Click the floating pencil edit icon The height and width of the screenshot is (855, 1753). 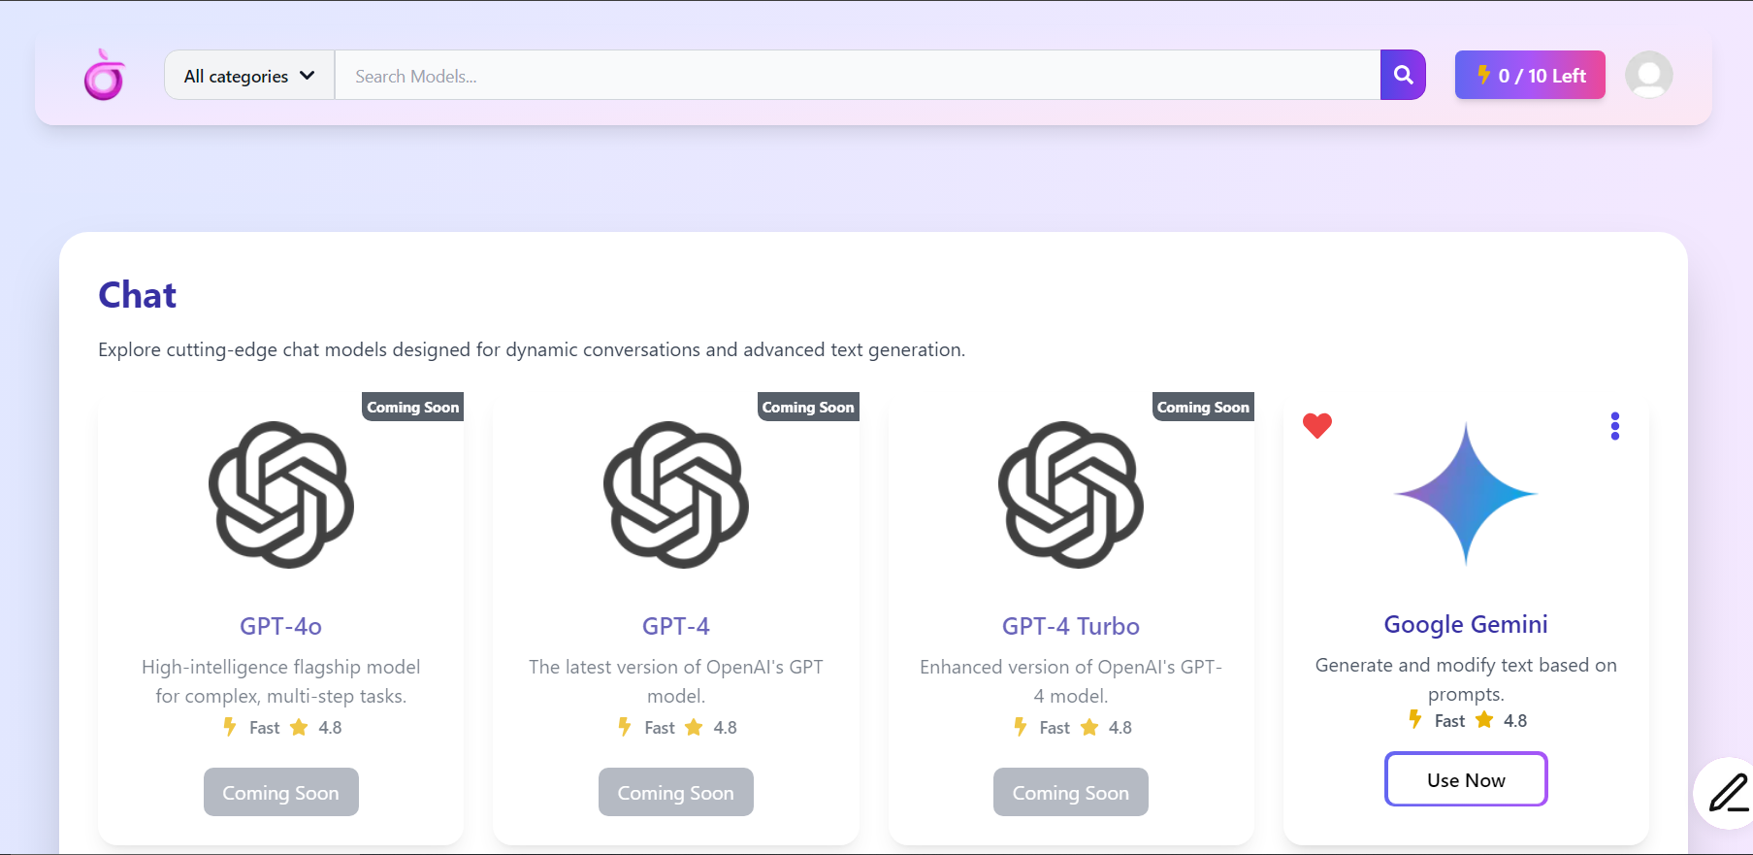[1729, 793]
